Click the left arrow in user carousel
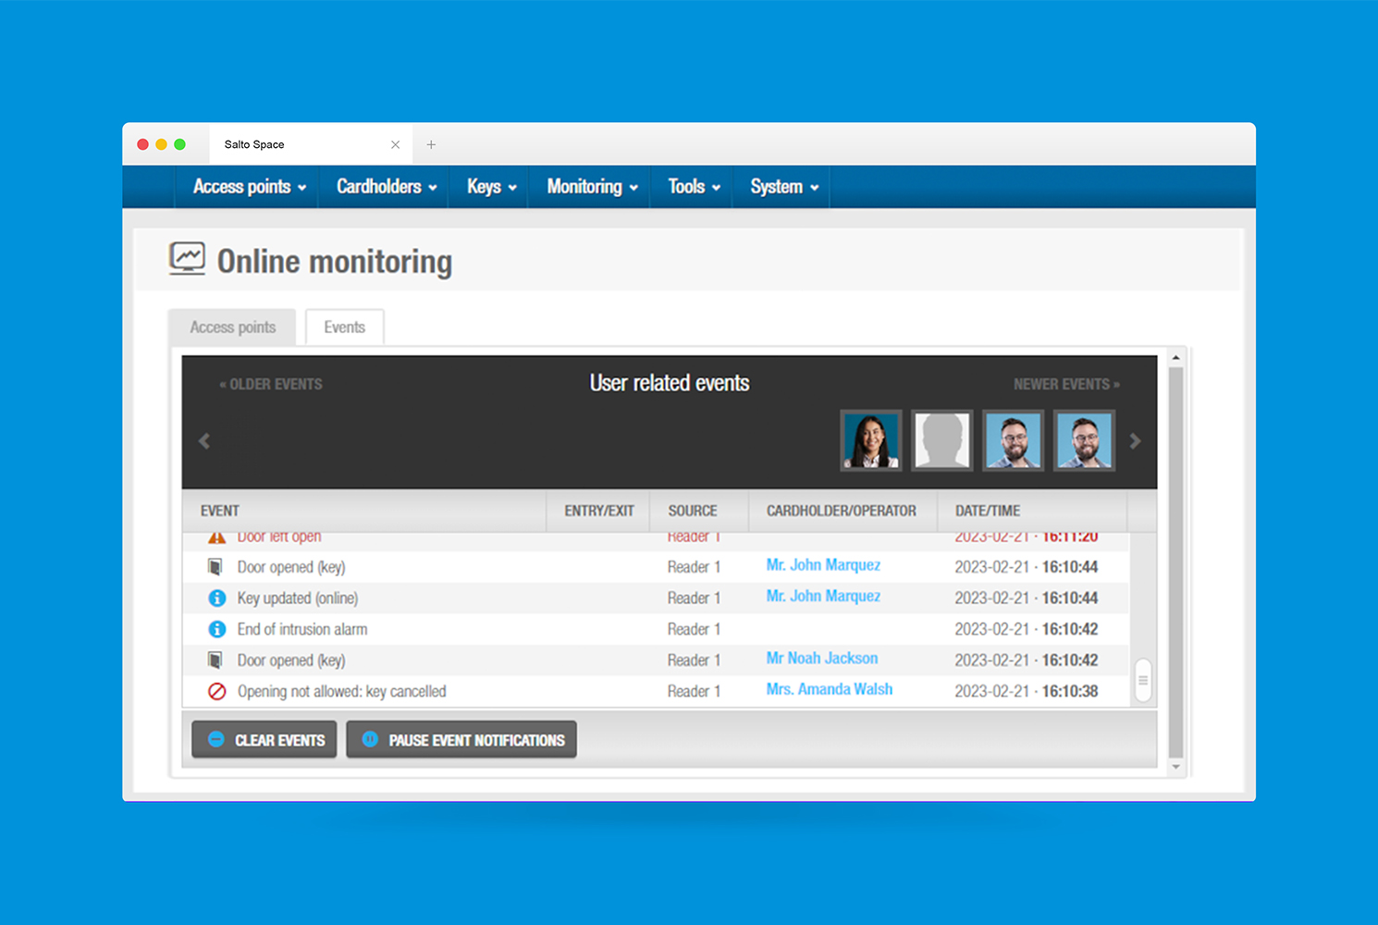Image resolution: width=1378 pixels, height=925 pixels. (204, 441)
